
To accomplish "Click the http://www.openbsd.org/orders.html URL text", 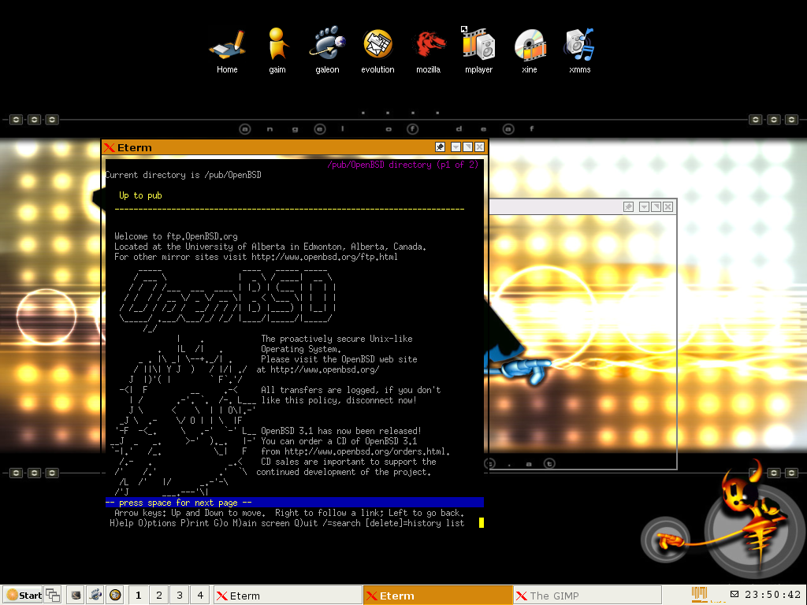I will coord(366,451).
